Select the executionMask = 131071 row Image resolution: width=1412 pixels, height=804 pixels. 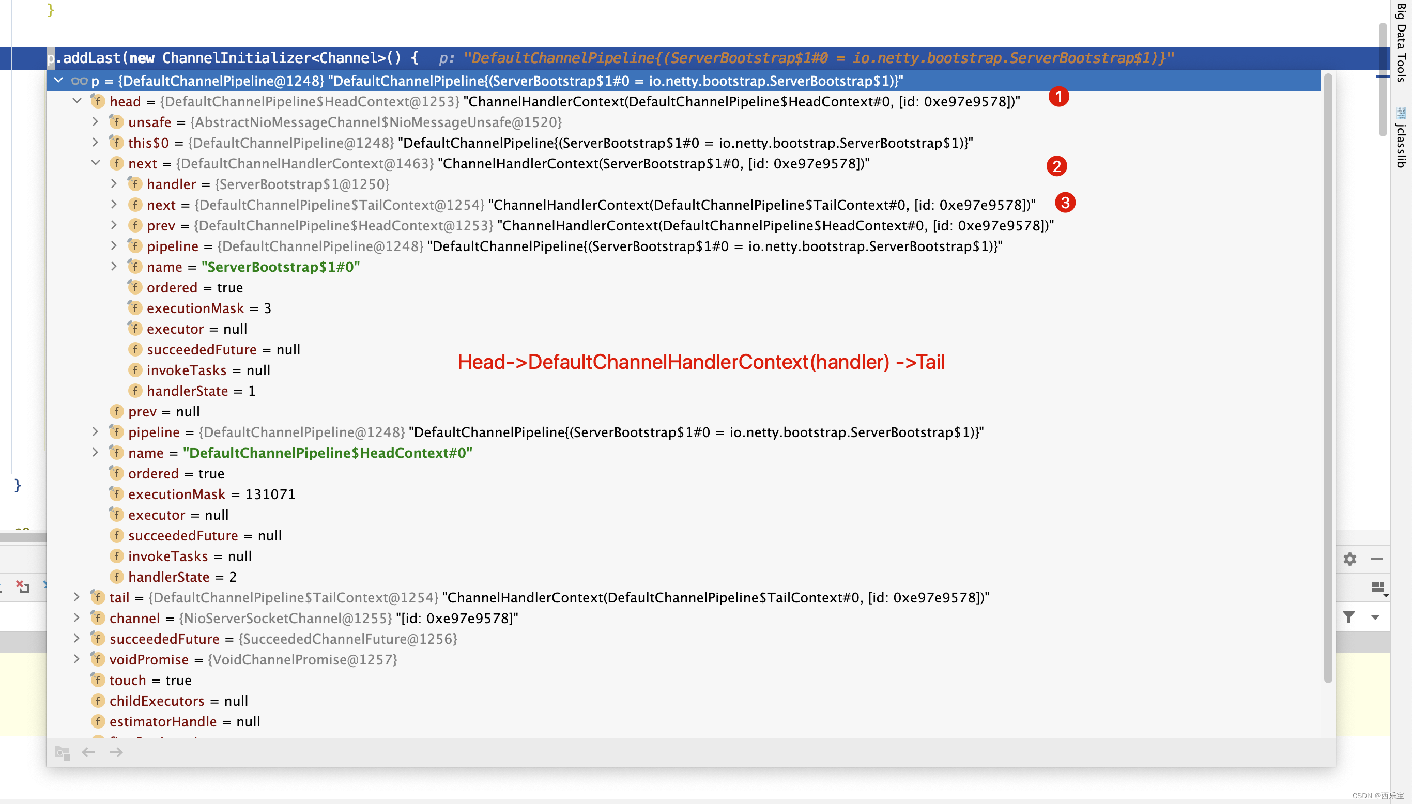[211, 493]
